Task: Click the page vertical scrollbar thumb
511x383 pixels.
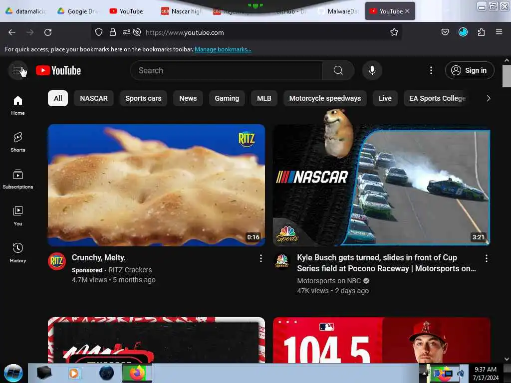Action: [507, 76]
